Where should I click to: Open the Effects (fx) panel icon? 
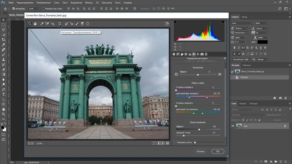point(198,54)
